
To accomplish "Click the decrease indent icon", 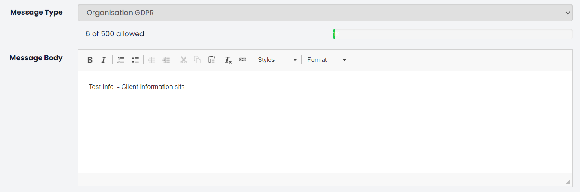I will pyautogui.click(x=152, y=60).
